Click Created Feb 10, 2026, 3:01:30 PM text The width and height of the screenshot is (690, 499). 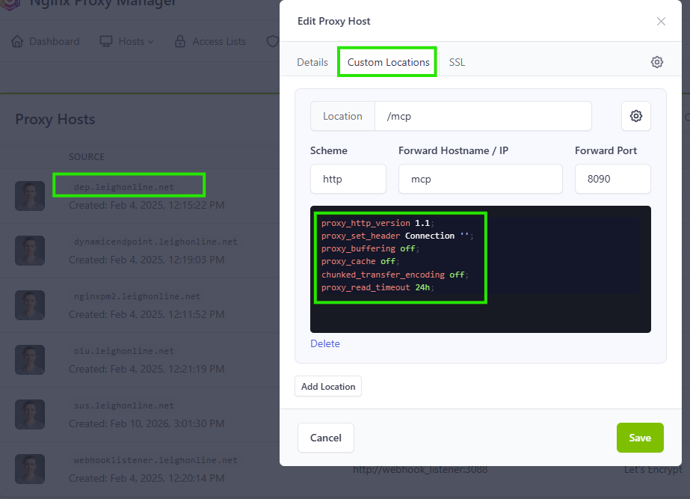[147, 423]
